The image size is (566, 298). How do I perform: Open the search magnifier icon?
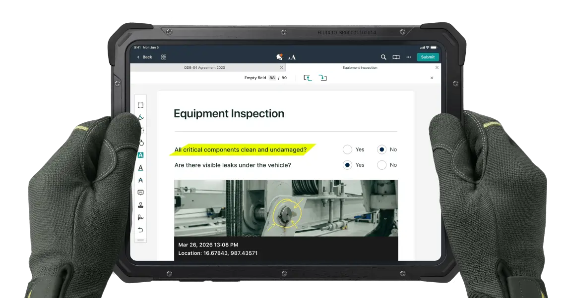pos(383,57)
